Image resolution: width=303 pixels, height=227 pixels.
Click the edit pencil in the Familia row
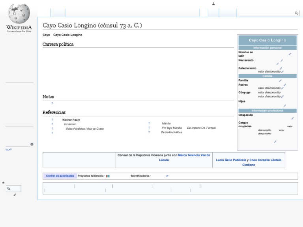click(280, 80)
